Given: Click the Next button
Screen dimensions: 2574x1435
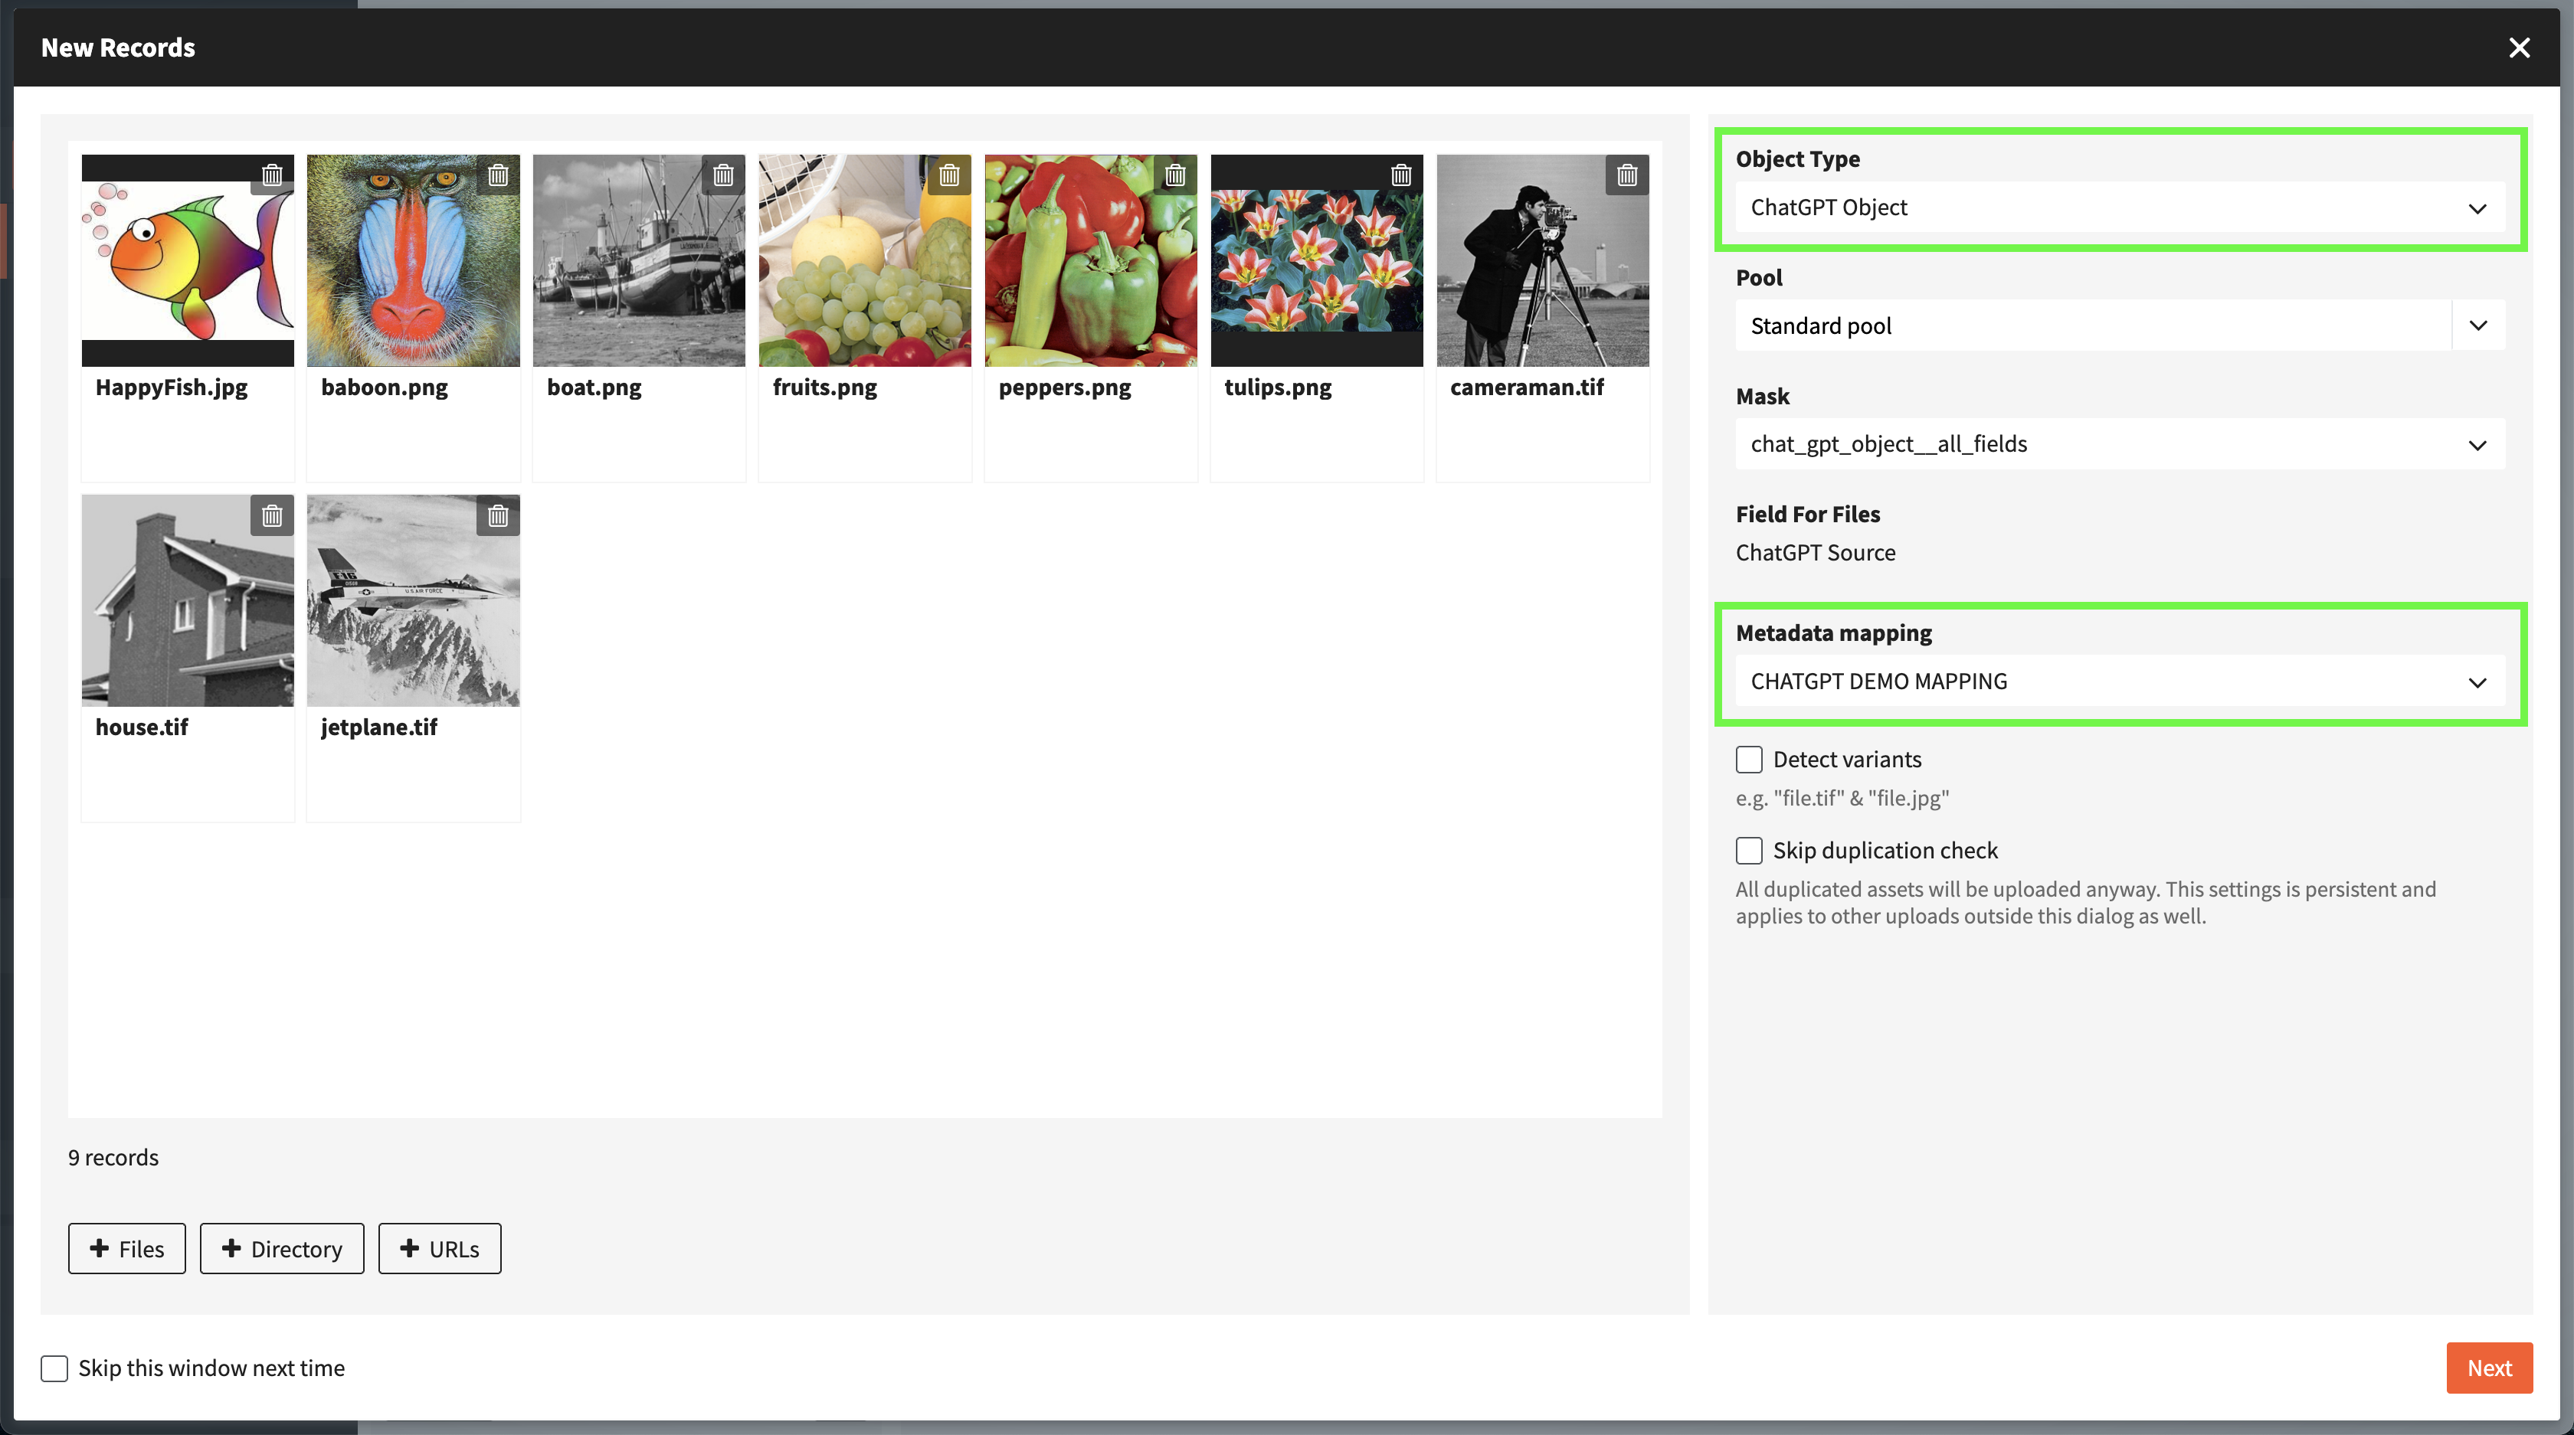Looking at the screenshot, I should [x=2489, y=1368].
